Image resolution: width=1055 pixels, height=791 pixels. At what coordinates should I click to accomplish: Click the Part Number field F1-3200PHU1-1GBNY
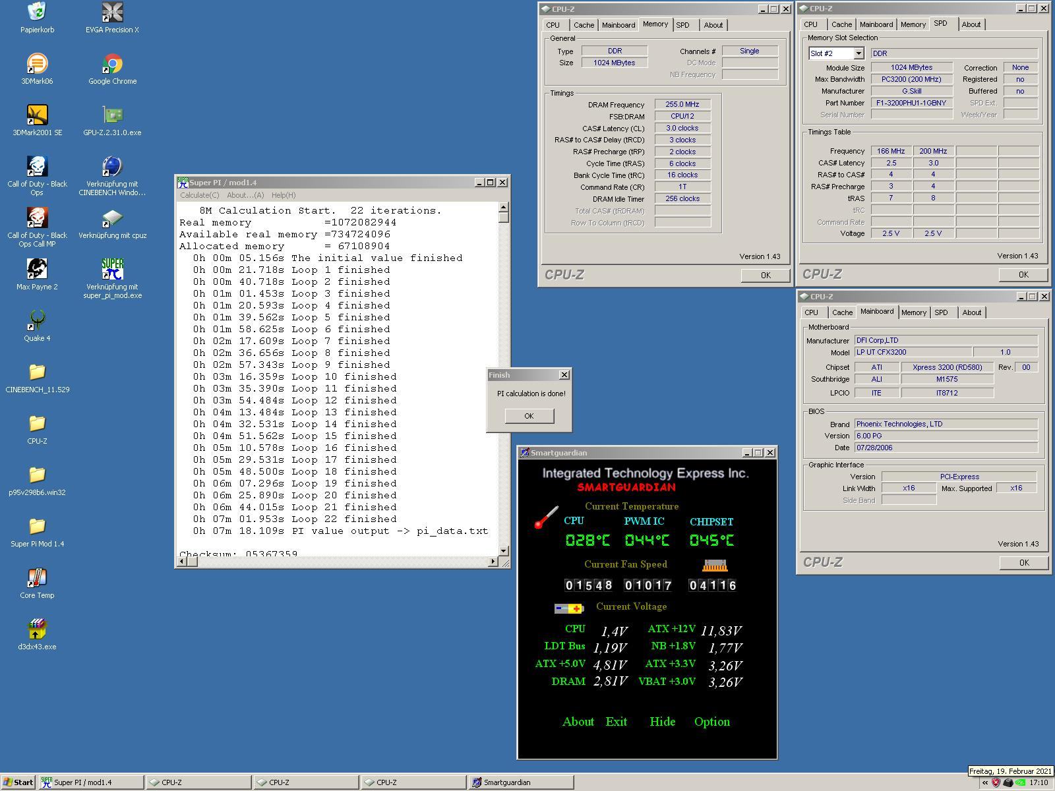click(912, 103)
